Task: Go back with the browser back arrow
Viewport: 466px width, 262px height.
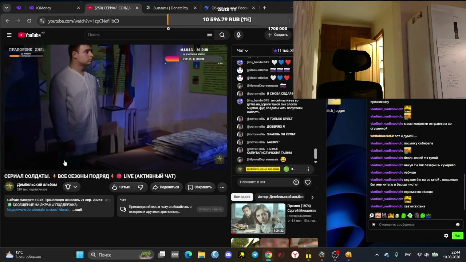Action: coord(7,21)
